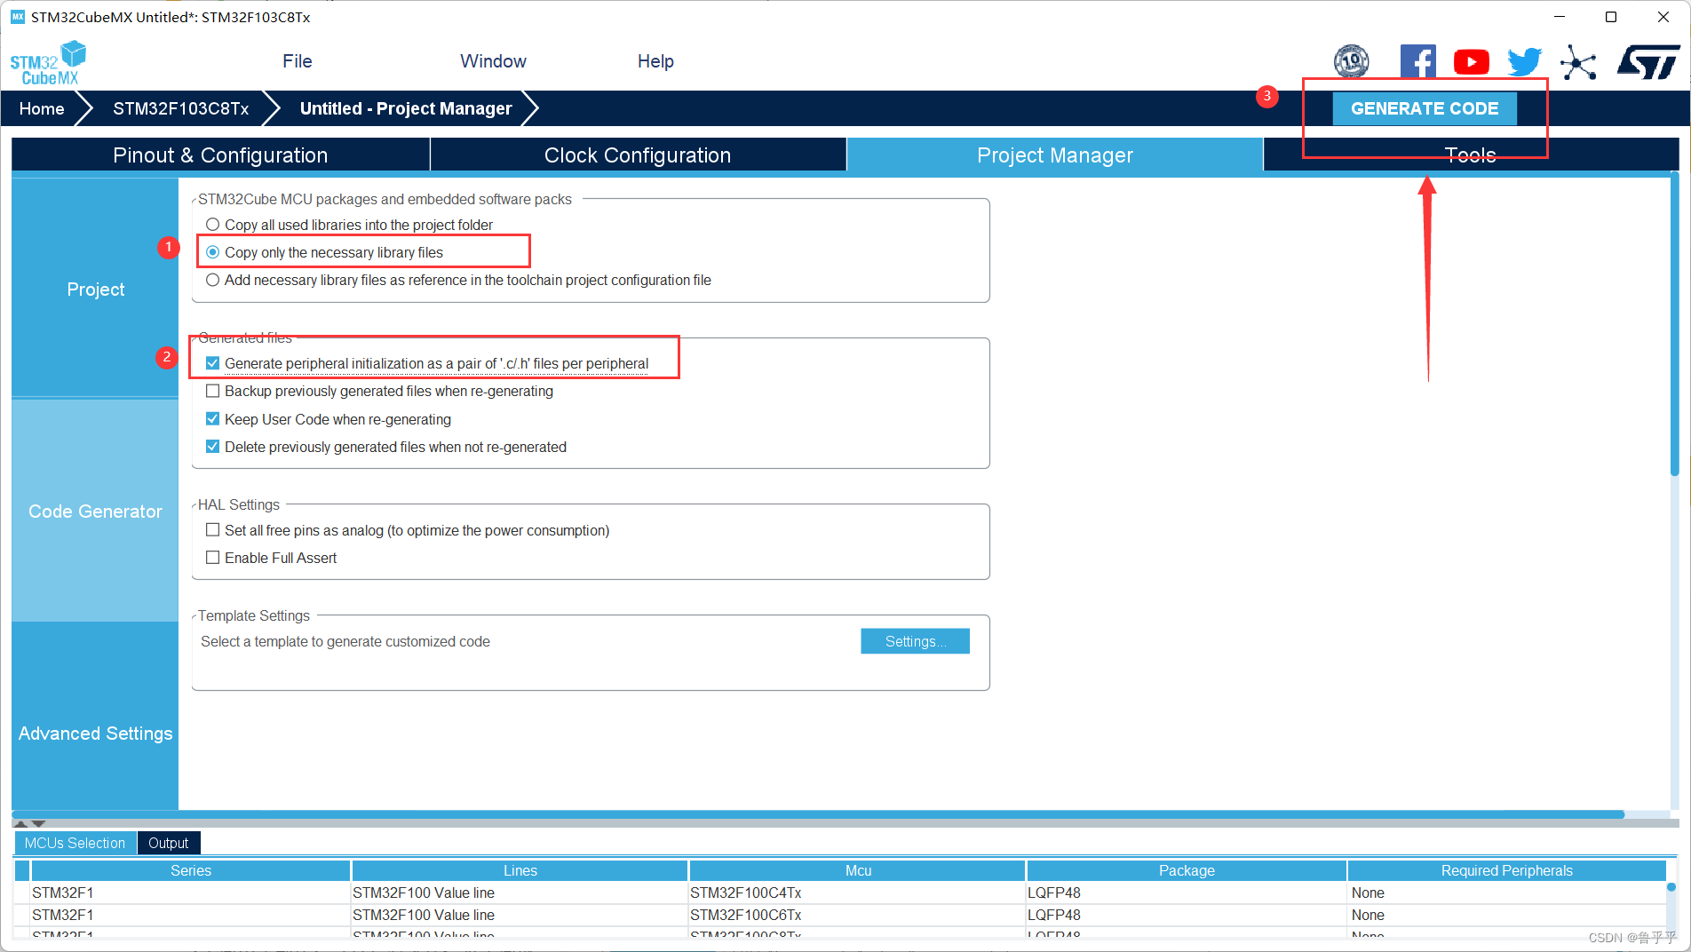Open the Window menu
Image resolution: width=1691 pixels, height=952 pixels.
pos(493,61)
